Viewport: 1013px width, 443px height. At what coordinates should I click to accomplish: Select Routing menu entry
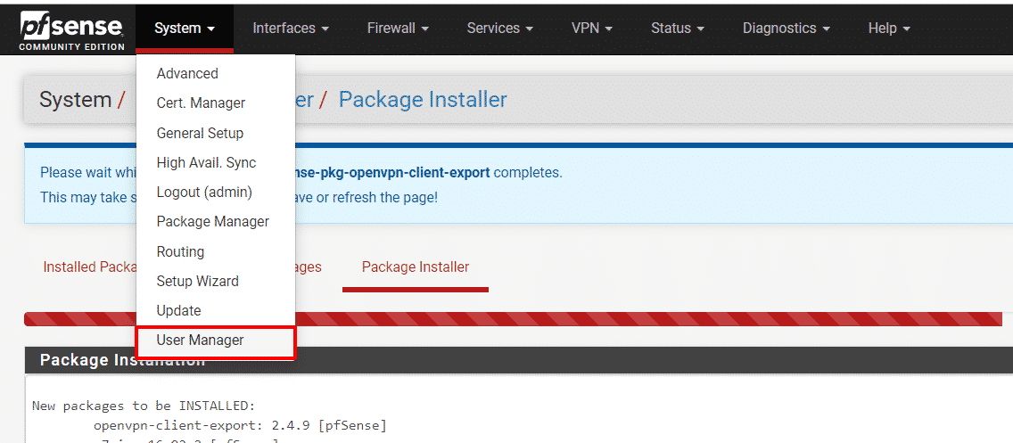click(x=180, y=252)
